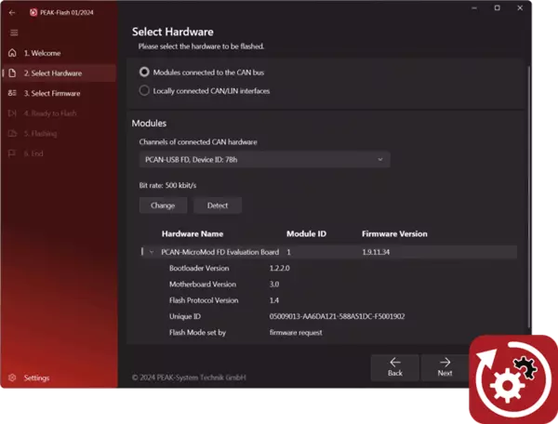
Task: Click the Unique ID value 05009013-AA6DA121
Action: tap(337, 316)
